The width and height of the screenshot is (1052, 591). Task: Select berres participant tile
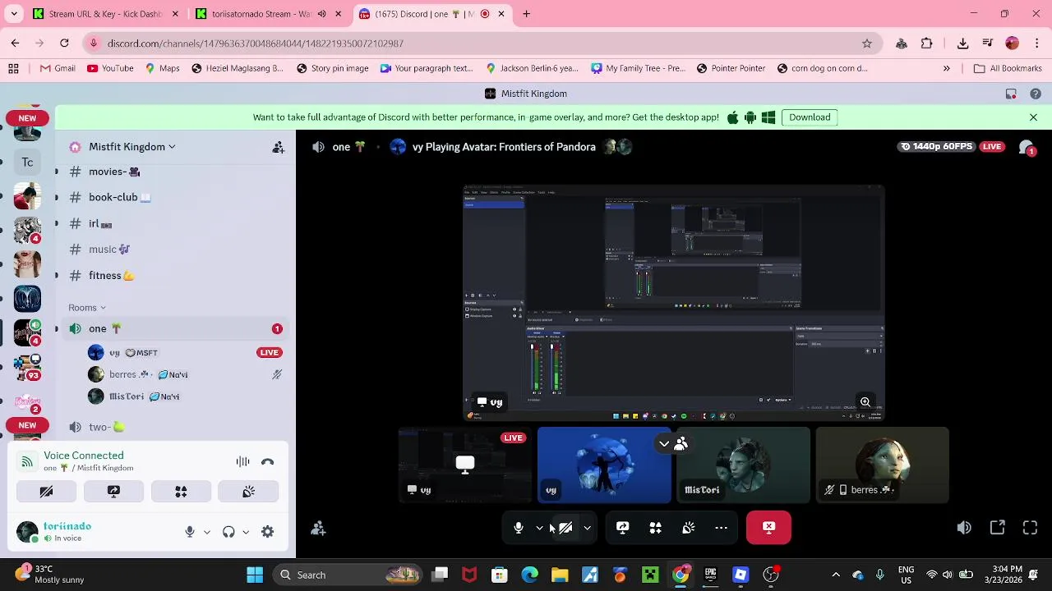(x=882, y=465)
